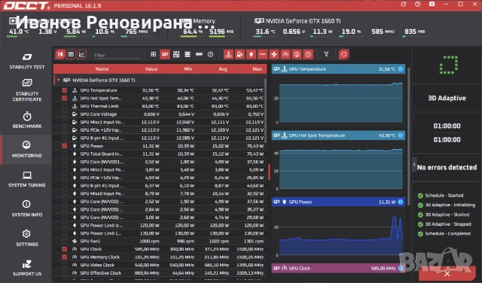Check the GPU Fan1 checkbox
482x283 pixels.
[64, 241]
